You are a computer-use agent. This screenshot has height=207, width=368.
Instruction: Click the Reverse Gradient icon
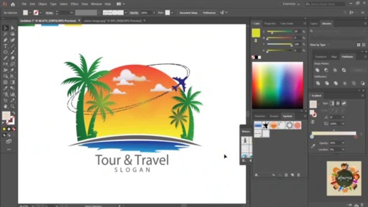[313, 122]
